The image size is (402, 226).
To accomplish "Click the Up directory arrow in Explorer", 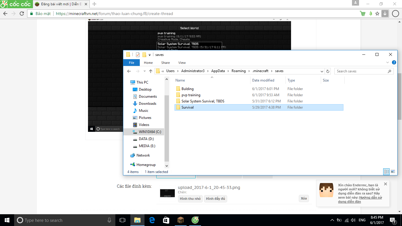I will [x=151, y=71].
